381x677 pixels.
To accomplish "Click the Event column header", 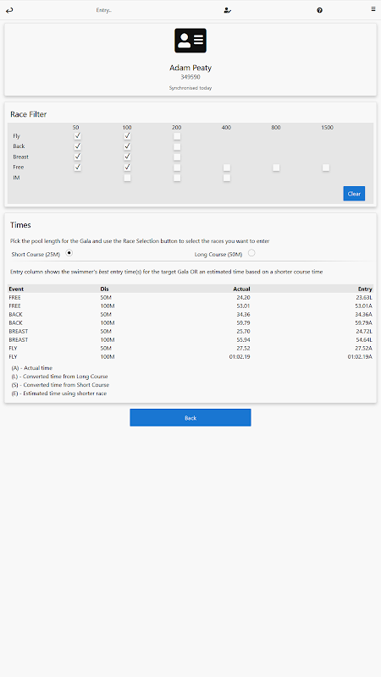I will 16,289.
